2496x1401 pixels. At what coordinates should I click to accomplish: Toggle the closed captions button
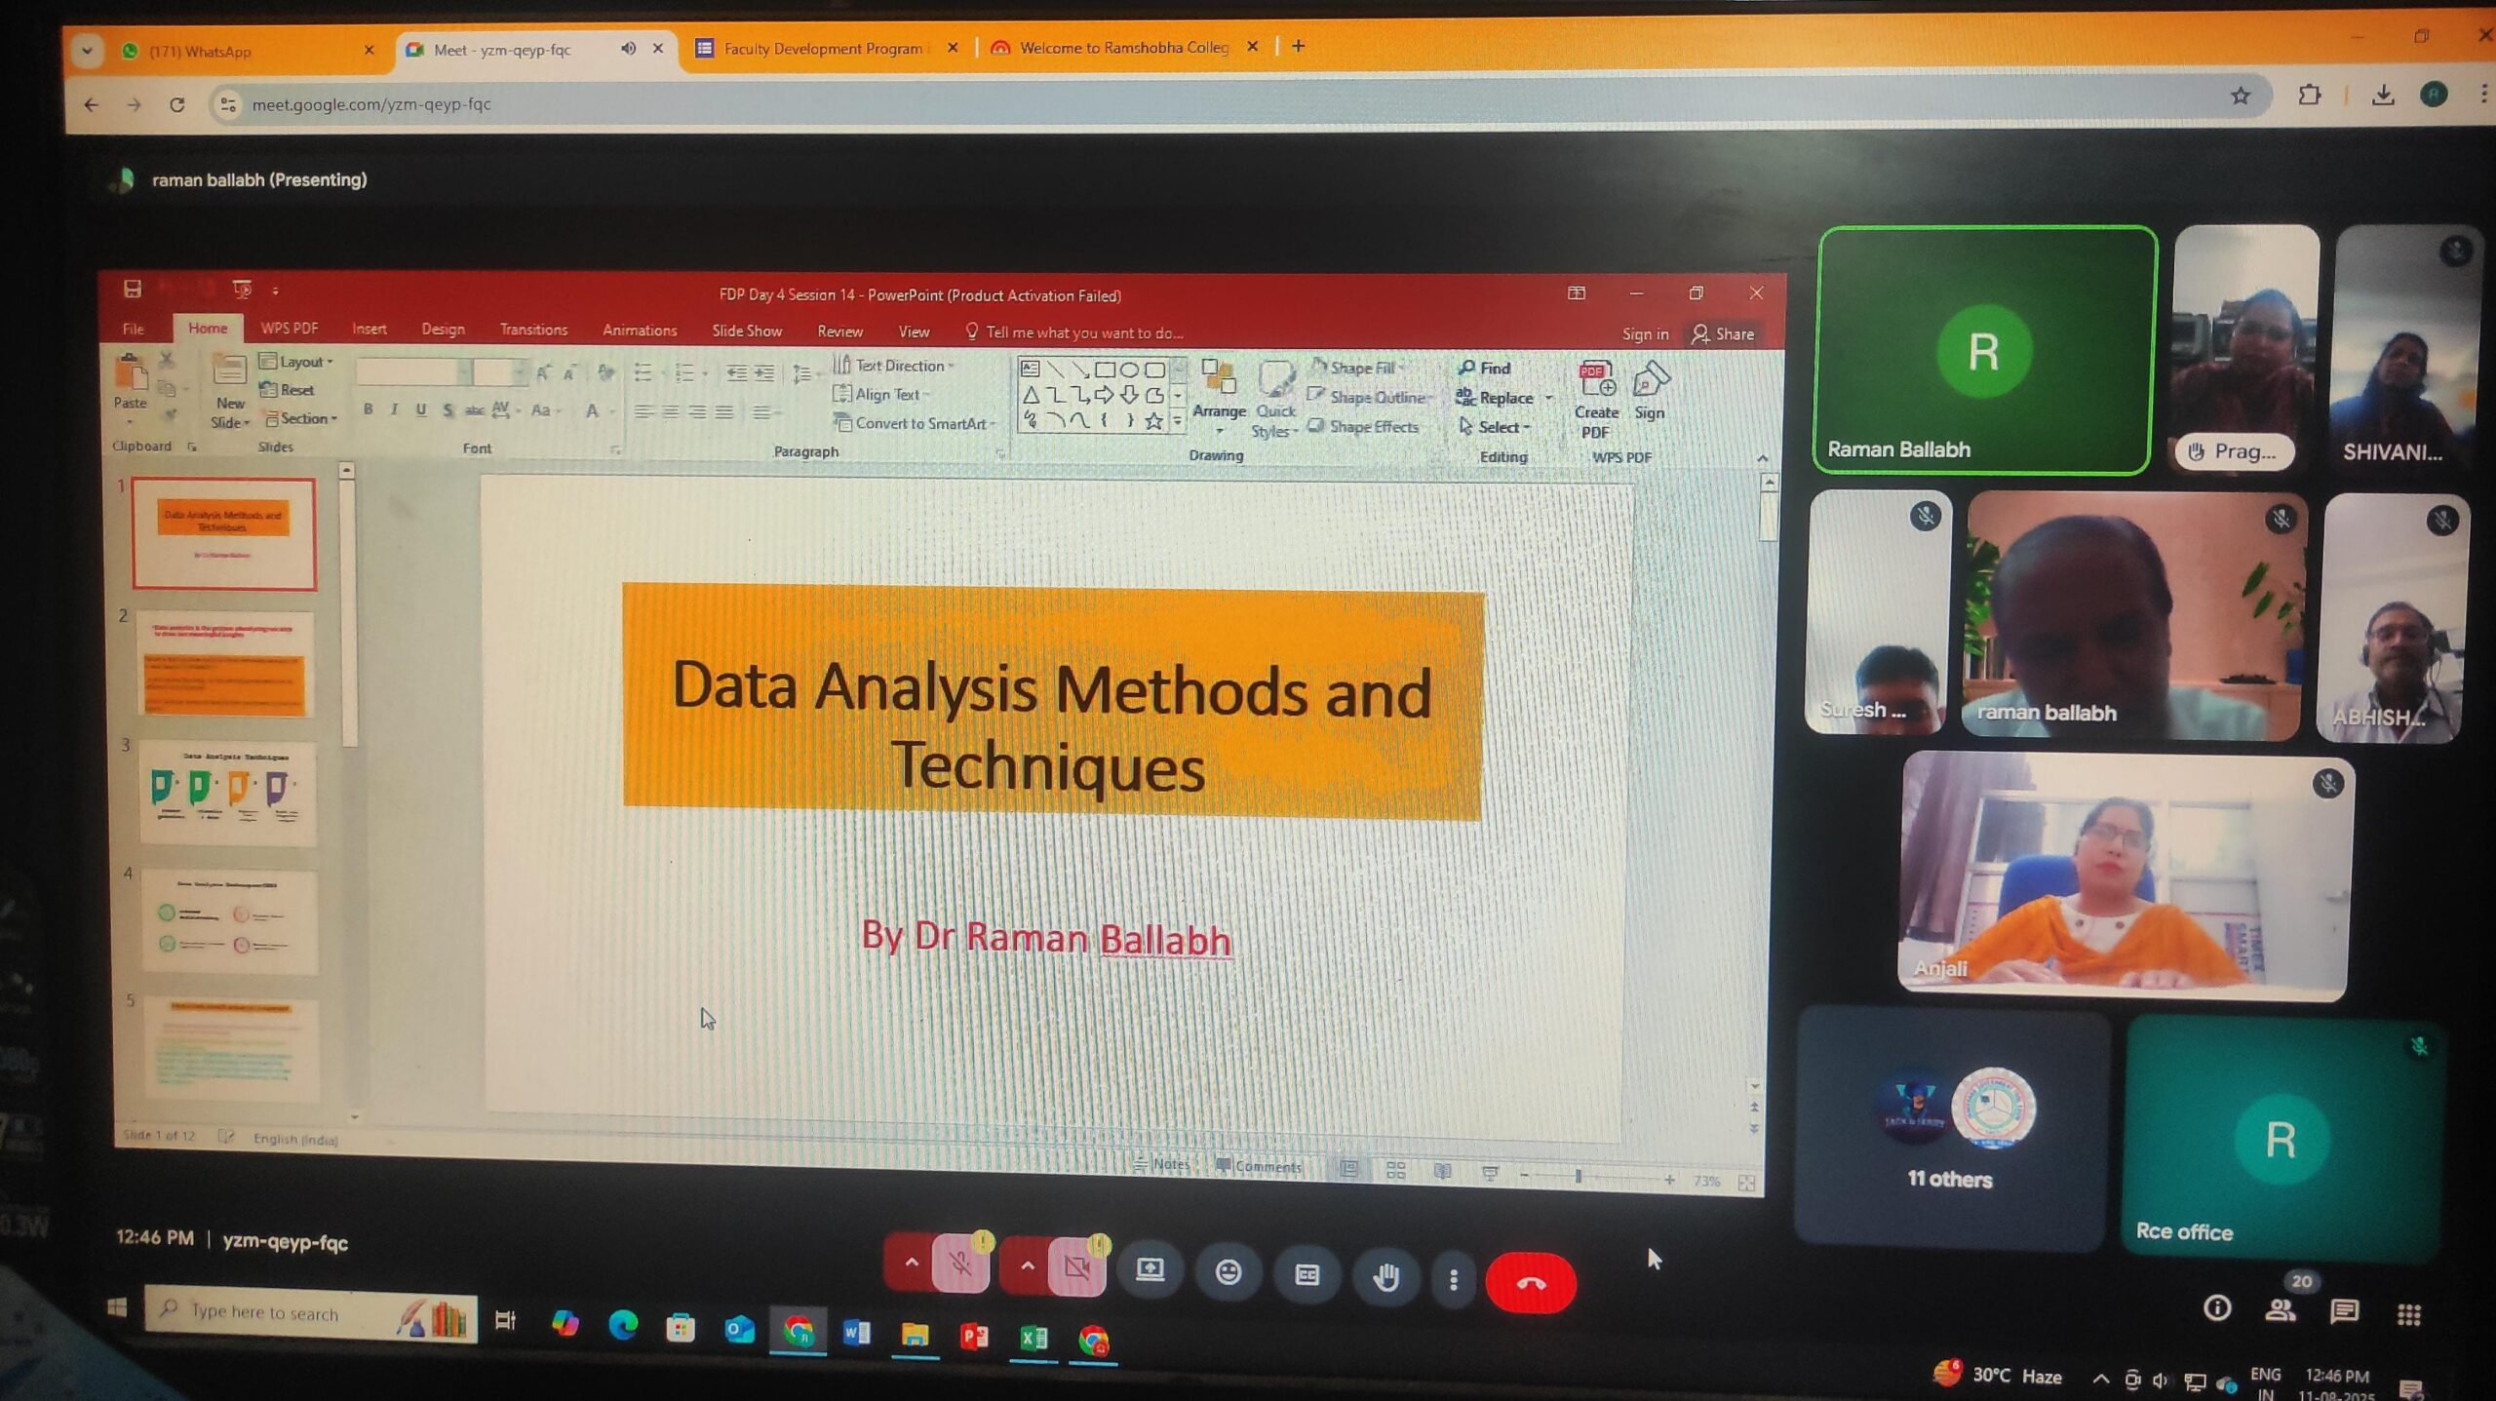point(1306,1274)
